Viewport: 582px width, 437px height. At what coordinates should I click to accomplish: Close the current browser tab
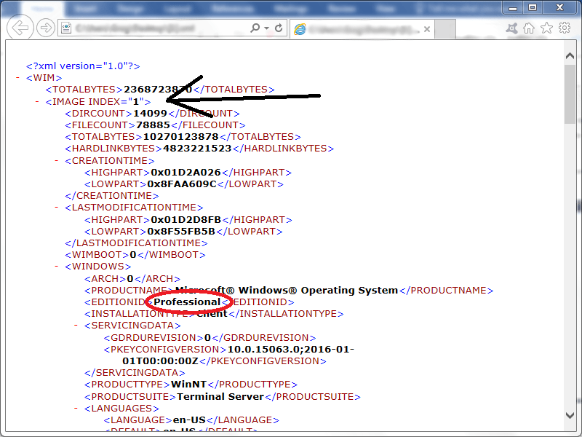[x=426, y=28]
